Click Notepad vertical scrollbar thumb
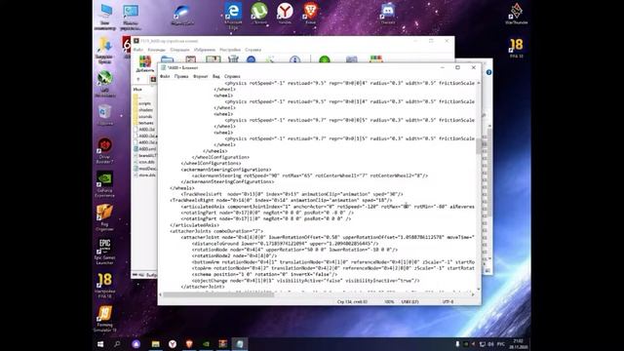Screen dimensions: 624x351 479,145
